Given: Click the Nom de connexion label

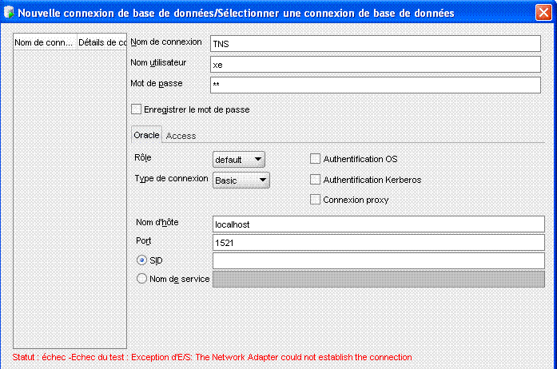Looking at the screenshot, I should [x=166, y=42].
